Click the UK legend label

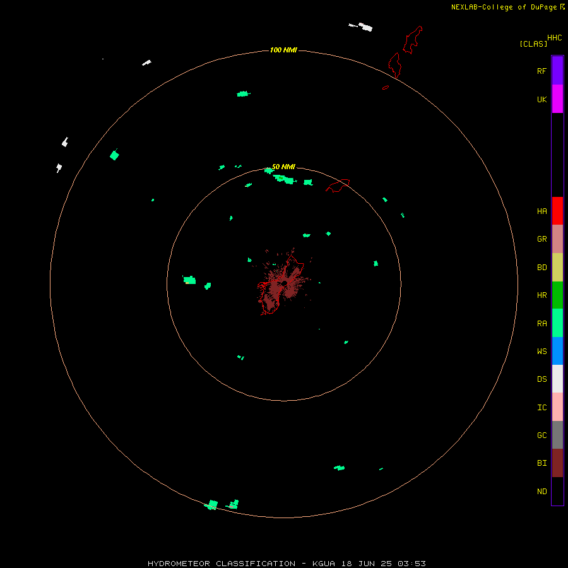541,99
